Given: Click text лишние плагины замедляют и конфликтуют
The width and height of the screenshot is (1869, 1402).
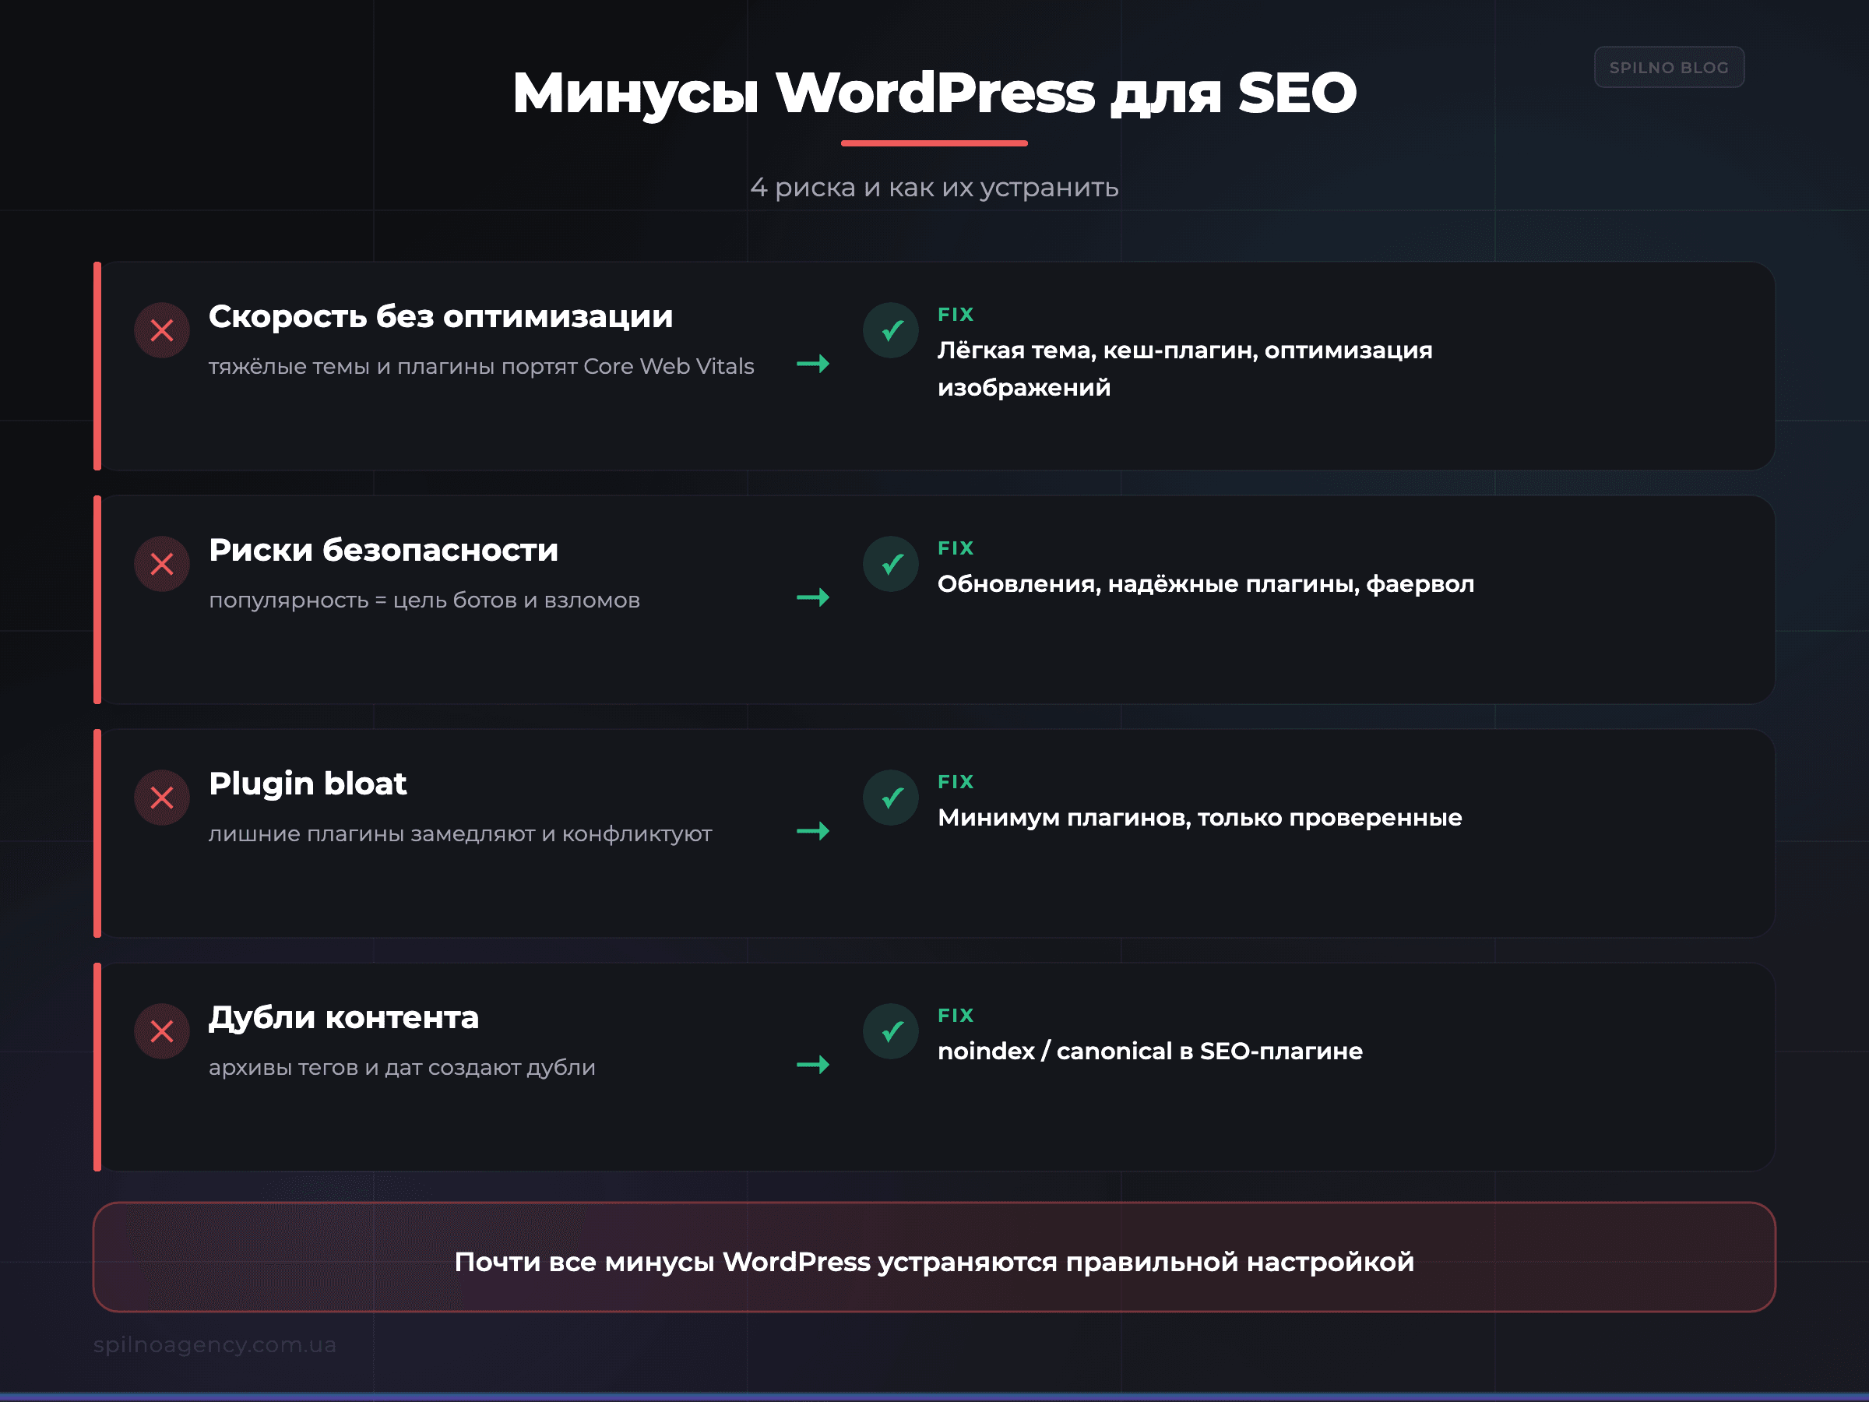Looking at the screenshot, I should tap(459, 834).
